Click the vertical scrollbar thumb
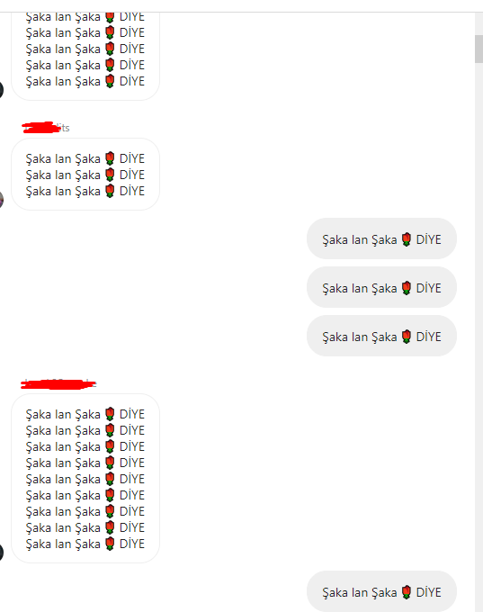The height and width of the screenshot is (612, 483). (479, 49)
